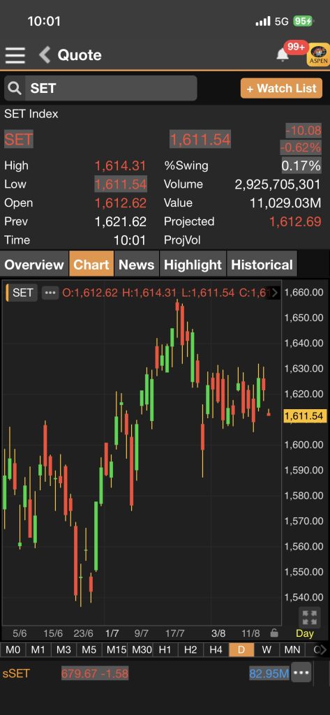The width and height of the screenshot is (330, 715).
Task: Show more timeframe options arrow
Action: coord(322,650)
